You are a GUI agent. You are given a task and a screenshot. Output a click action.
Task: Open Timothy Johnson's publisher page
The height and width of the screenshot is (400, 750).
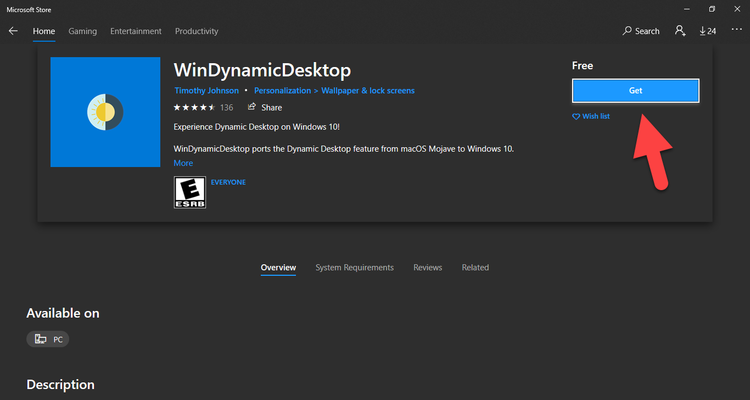206,90
